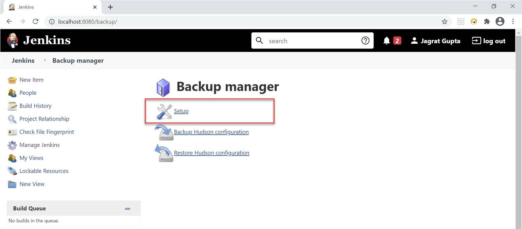Open the Chrome profile account menu
Viewport: 522px width, 229px height.
click(500, 21)
